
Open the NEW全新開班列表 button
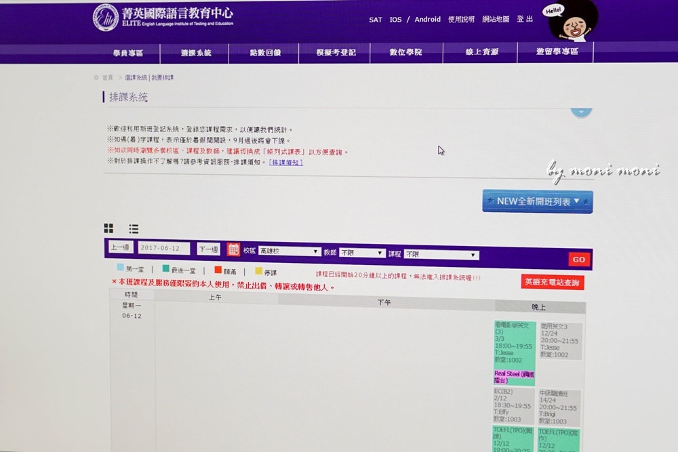pyautogui.click(x=537, y=201)
